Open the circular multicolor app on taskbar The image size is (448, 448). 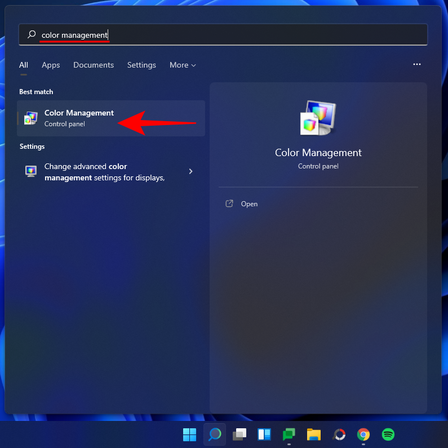tap(339, 434)
